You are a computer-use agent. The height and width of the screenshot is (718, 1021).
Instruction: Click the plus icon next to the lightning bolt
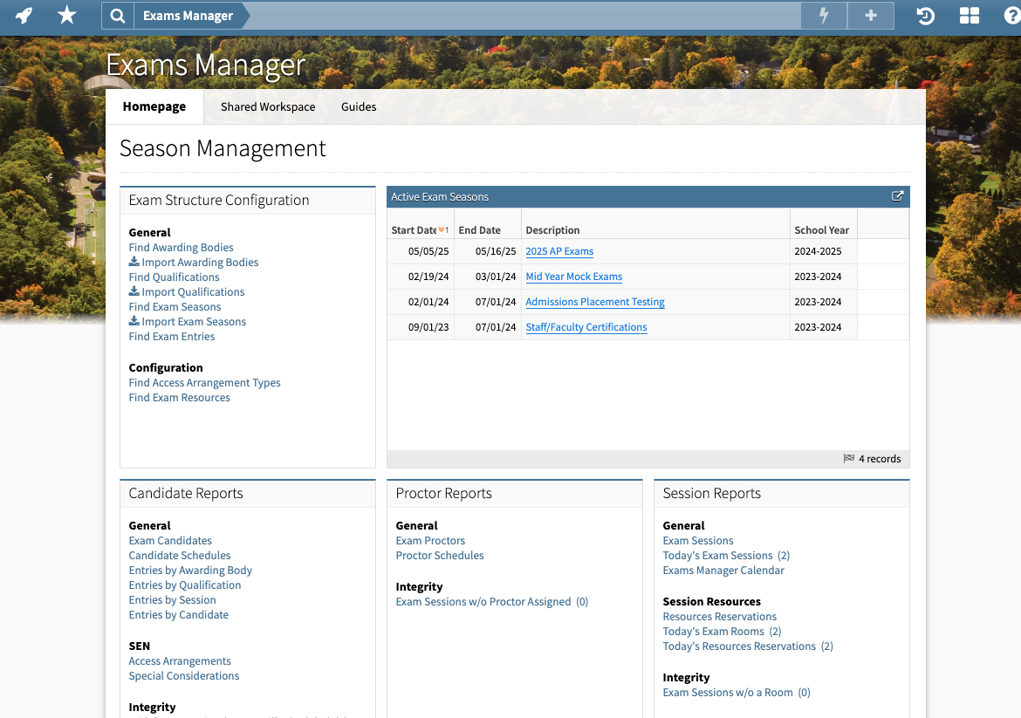pos(870,15)
